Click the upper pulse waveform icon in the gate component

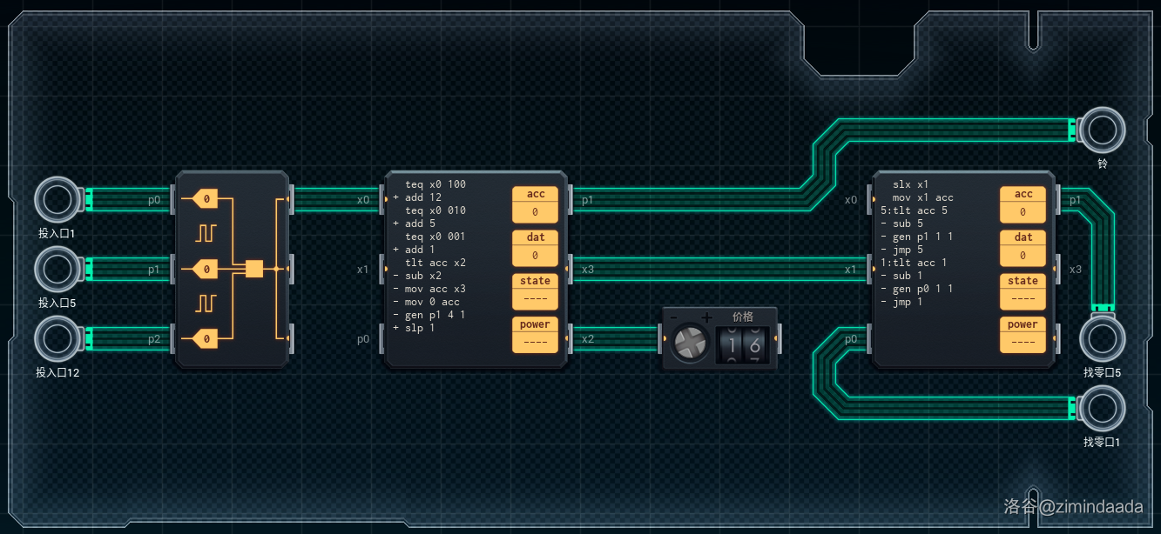tap(206, 233)
